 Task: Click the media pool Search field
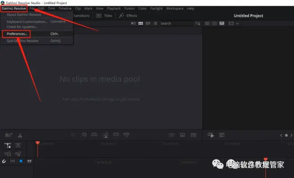coord(176,24)
